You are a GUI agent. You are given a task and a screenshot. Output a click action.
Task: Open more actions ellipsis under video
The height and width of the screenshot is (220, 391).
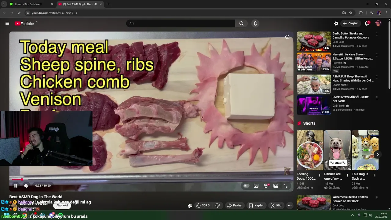click(290, 205)
